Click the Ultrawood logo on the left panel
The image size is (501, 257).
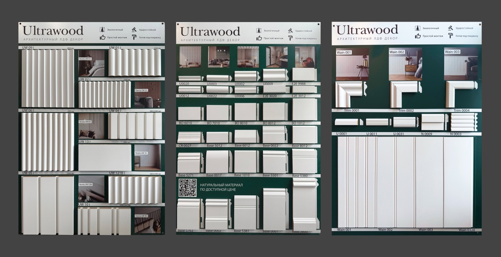tap(54, 30)
